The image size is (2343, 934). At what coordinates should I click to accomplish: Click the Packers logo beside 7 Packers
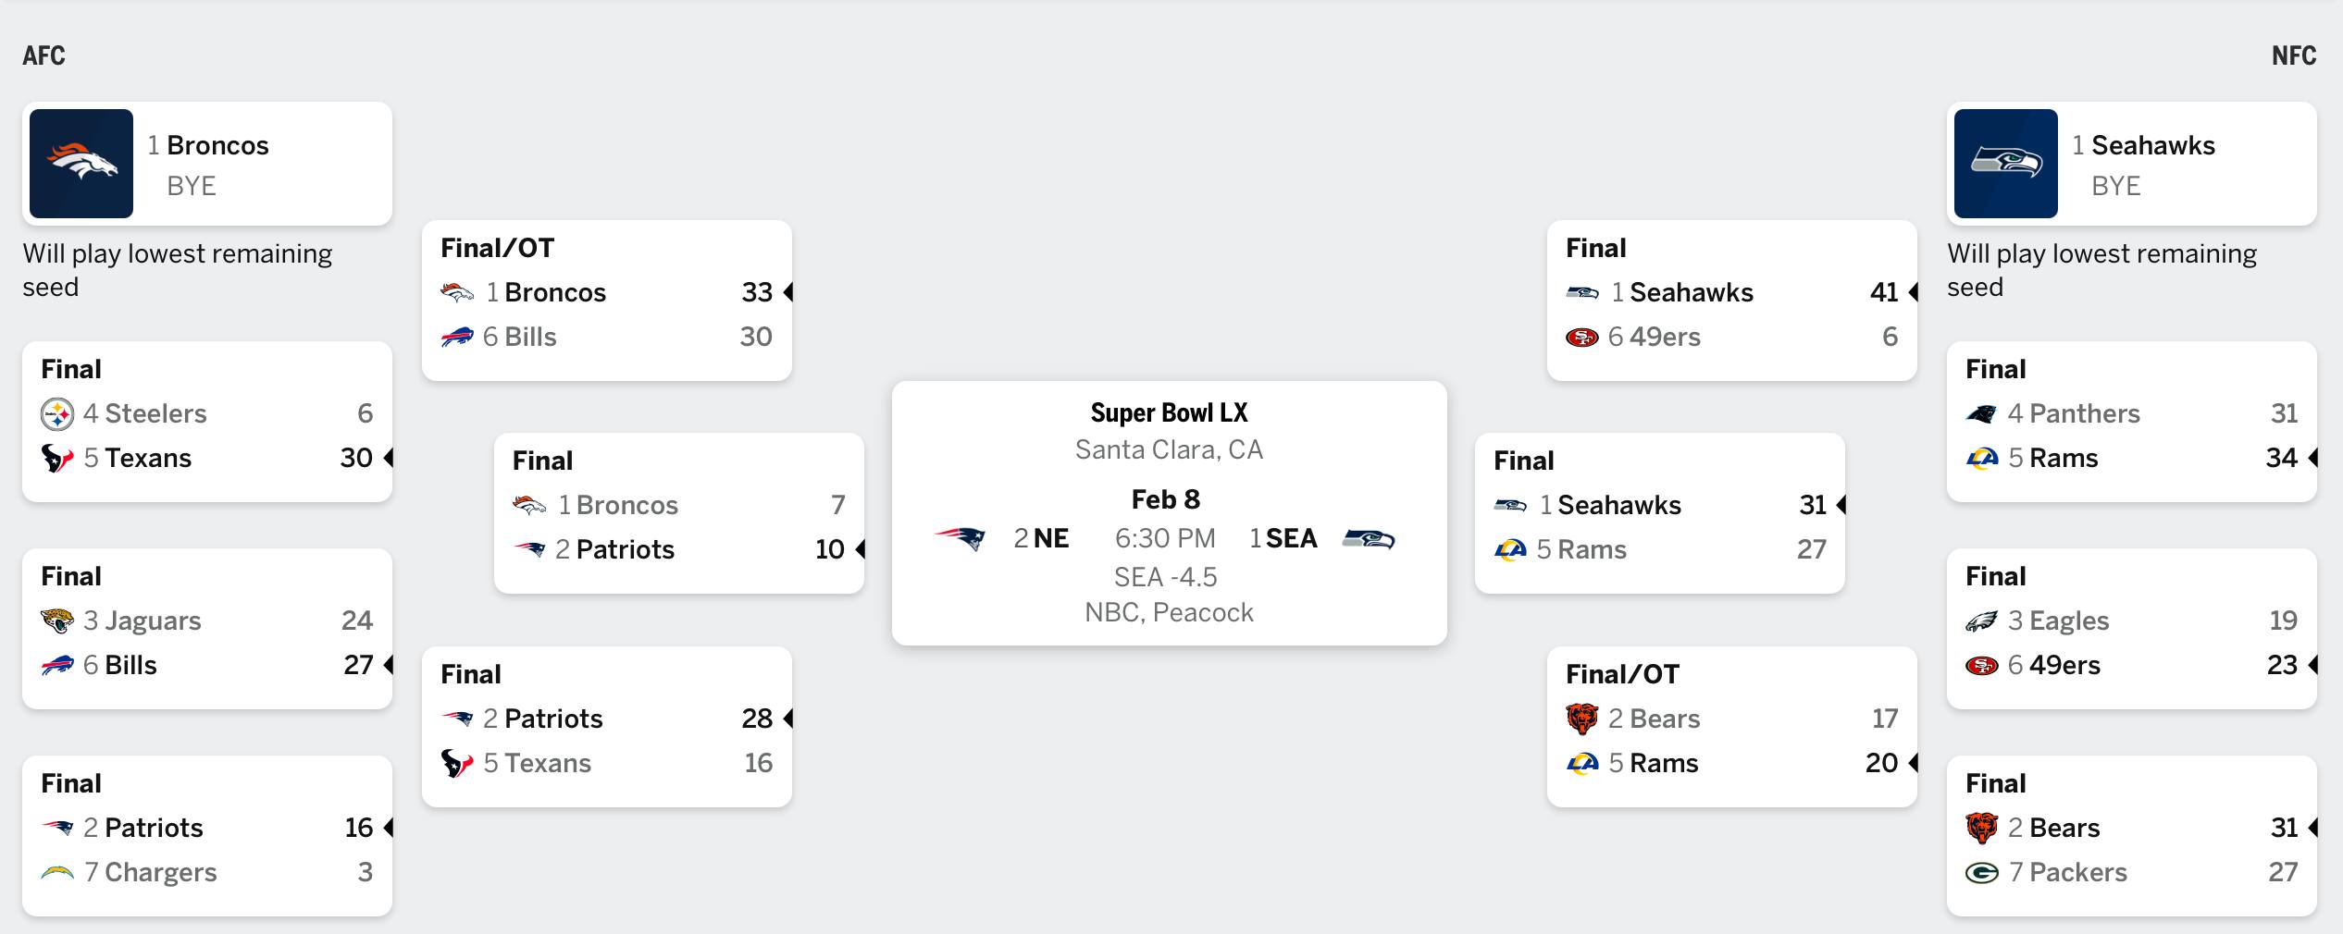1981,872
